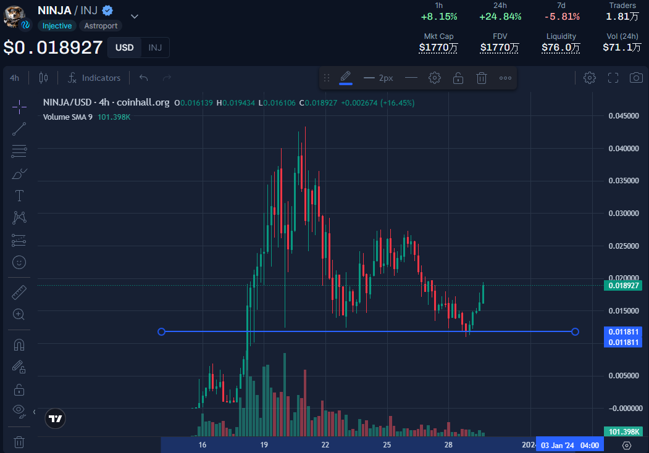This screenshot has width=649, height=453.
Task: Click the 7d change -5.81%
Action: point(562,17)
